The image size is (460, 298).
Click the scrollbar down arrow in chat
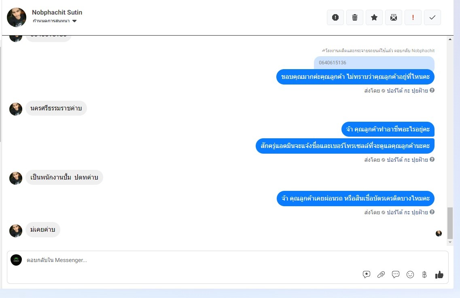450,242
